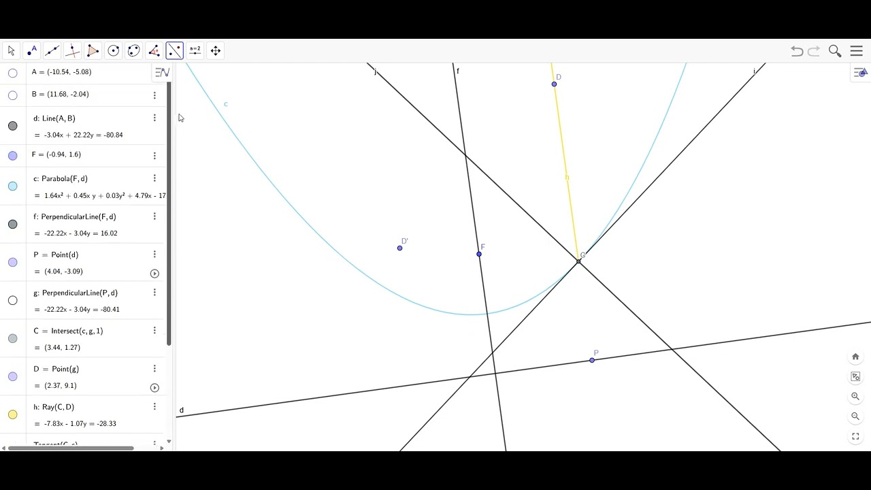Toggle visibility of perpendicular line g
871x490 pixels.
(12, 300)
